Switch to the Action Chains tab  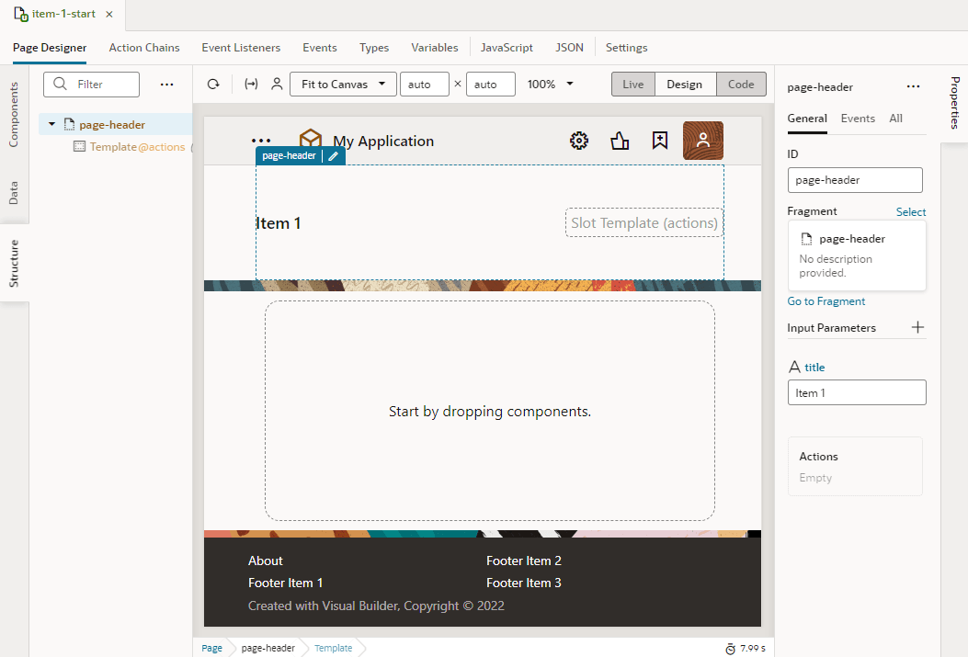(x=143, y=47)
